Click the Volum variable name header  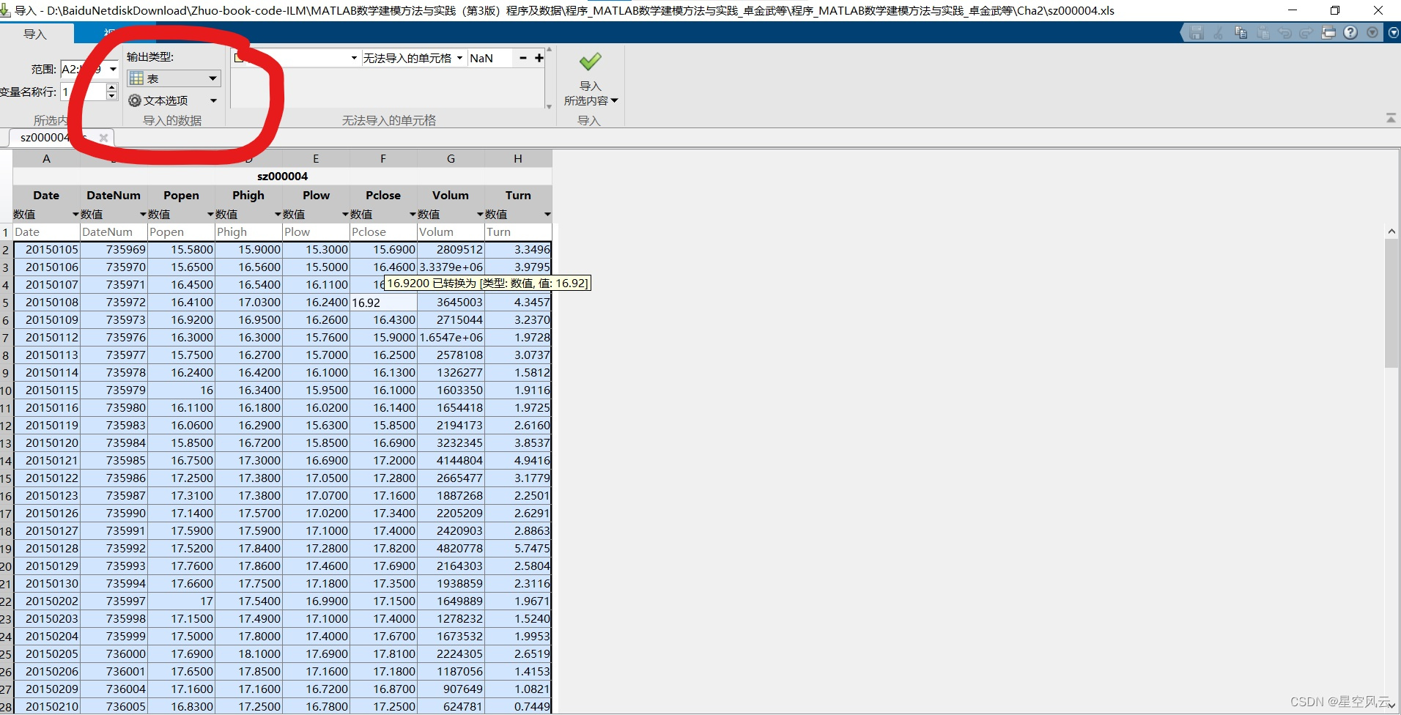click(x=451, y=196)
